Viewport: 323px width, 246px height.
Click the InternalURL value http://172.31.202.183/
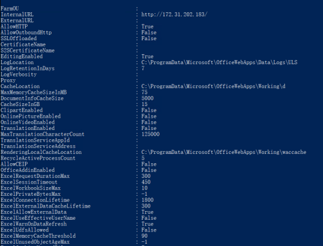point(174,15)
